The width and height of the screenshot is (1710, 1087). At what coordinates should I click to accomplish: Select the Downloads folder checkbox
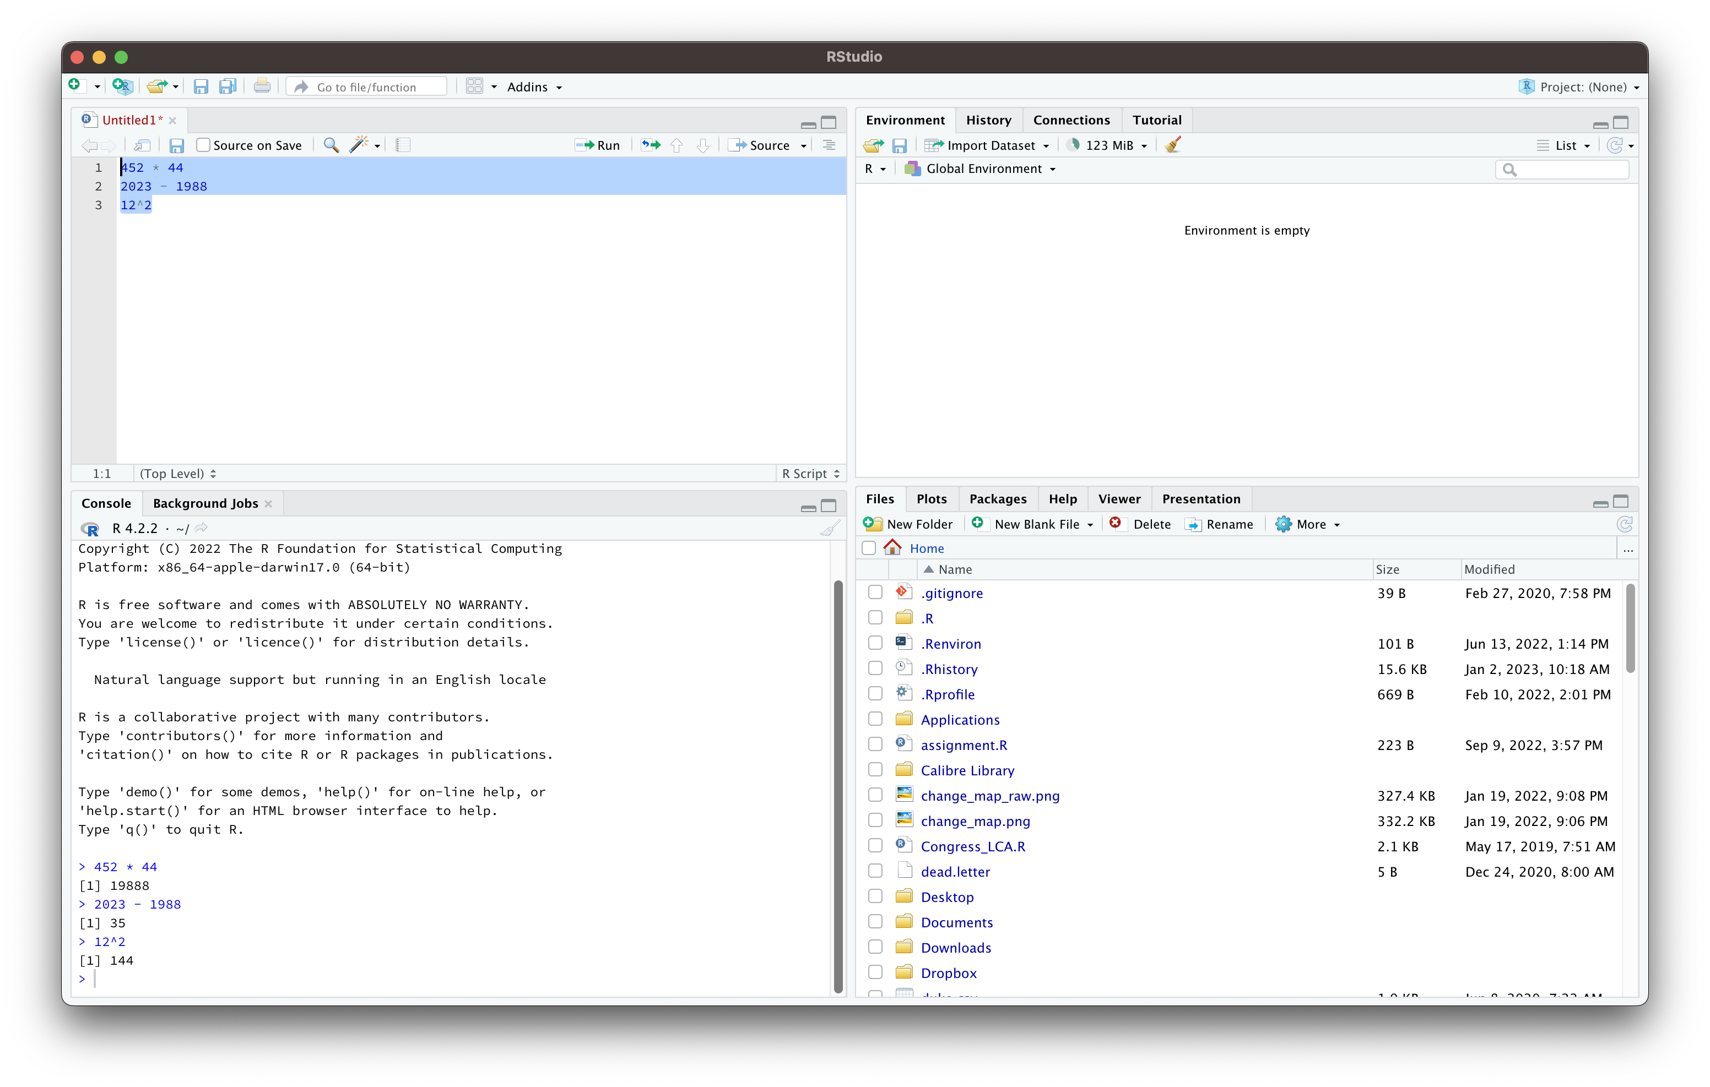(x=875, y=947)
